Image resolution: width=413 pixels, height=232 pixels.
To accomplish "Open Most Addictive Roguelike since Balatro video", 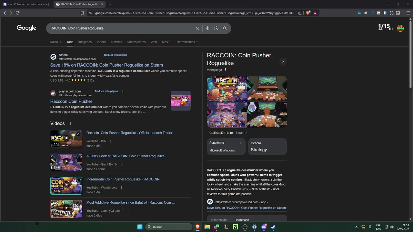I will coord(130,202).
